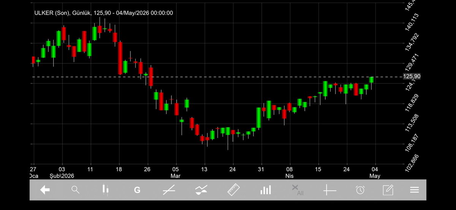Tap the back arrow icon

tap(45, 190)
